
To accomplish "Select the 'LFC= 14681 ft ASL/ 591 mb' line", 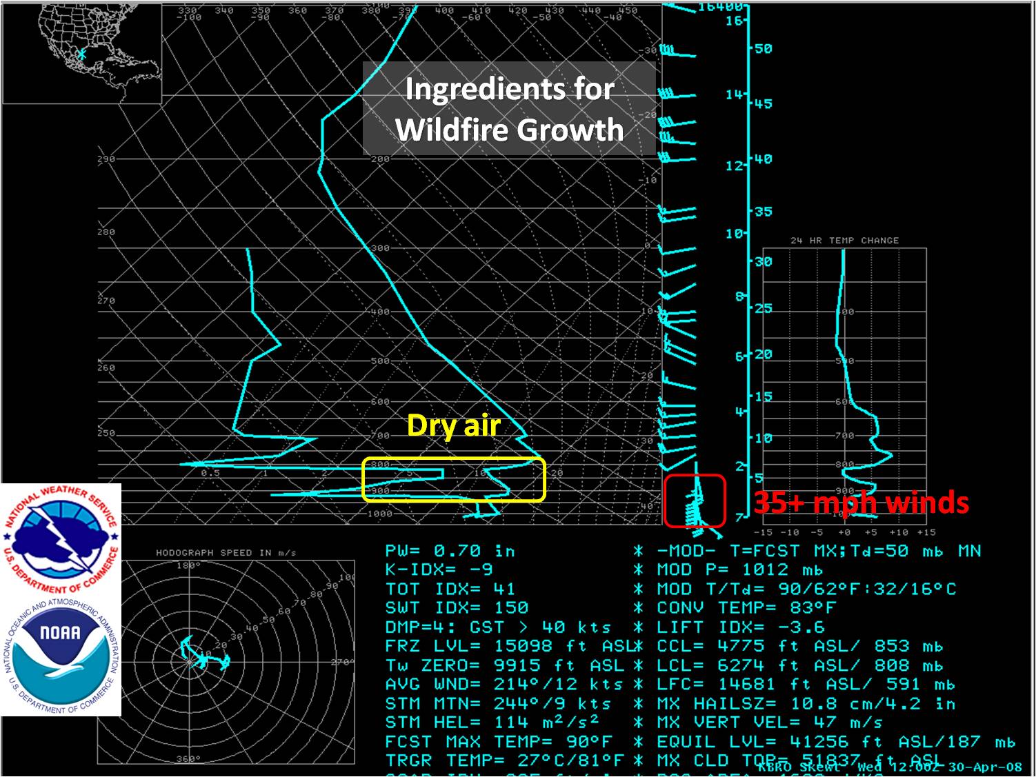I will (806, 685).
